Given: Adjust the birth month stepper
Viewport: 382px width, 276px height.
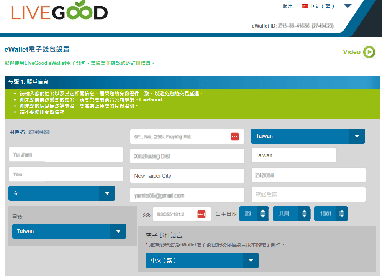Looking at the screenshot, I should 304,214.
